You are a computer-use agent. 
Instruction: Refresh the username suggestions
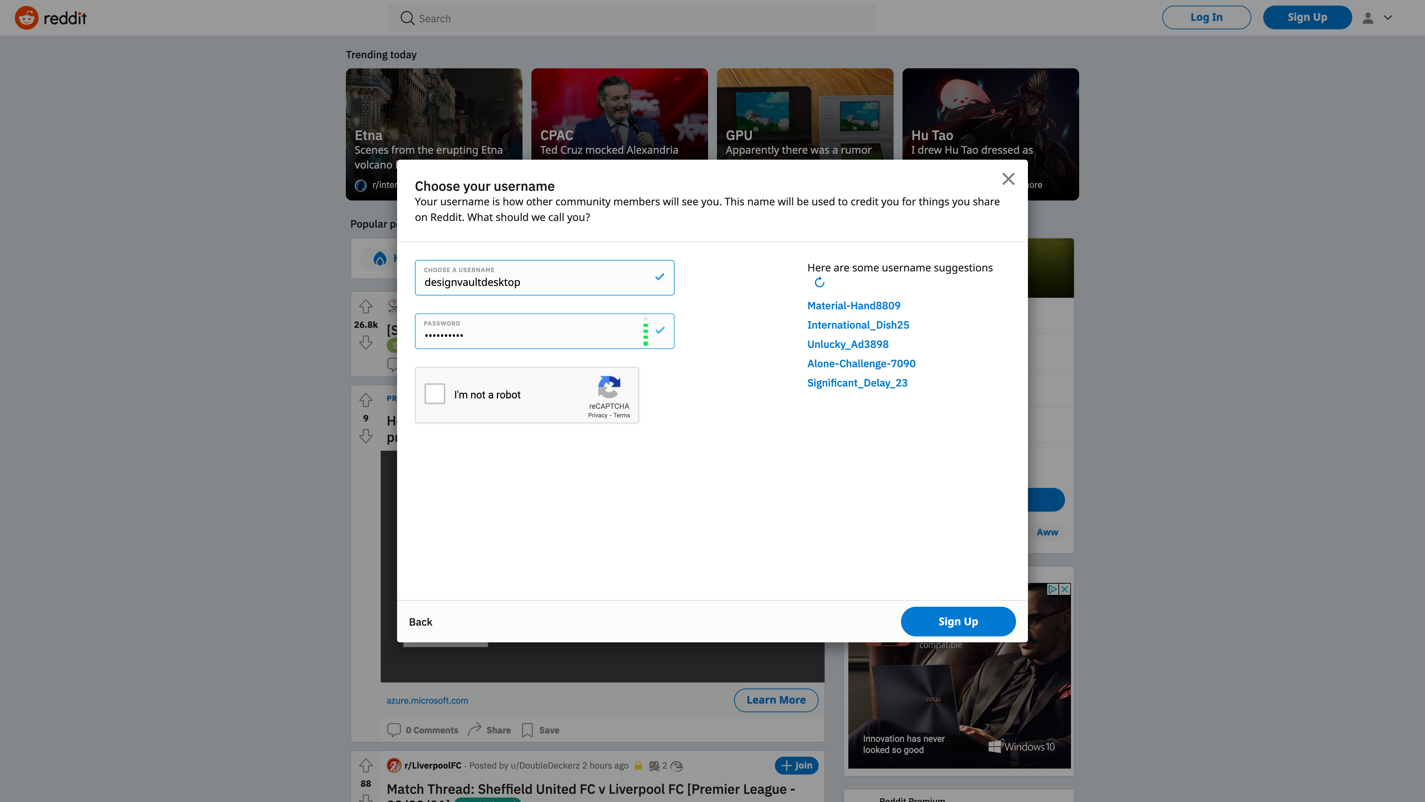click(x=819, y=282)
